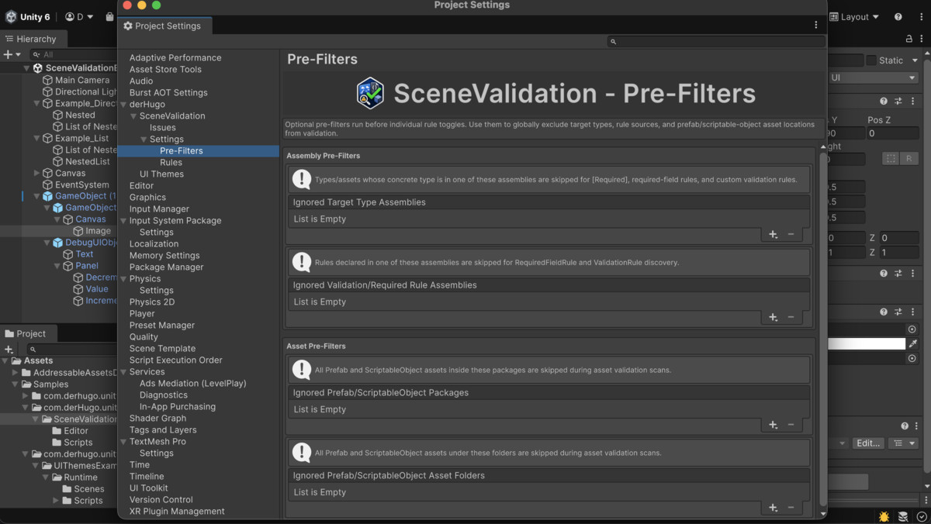Click Samples folder icon in Project panel

[x=26, y=384]
